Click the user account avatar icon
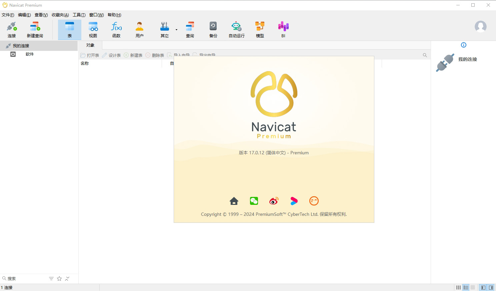The height and width of the screenshot is (291, 496). (481, 26)
